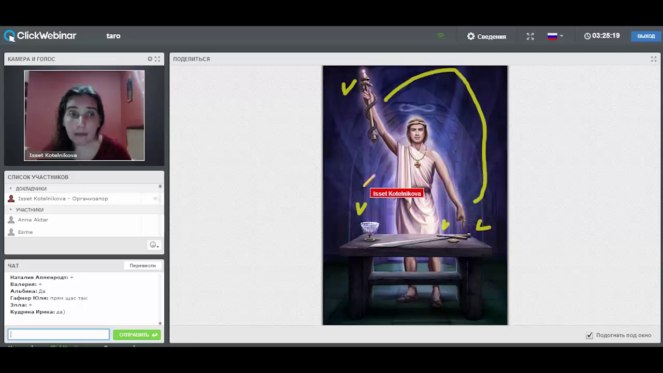Click the session timer 03:25:19

coord(602,36)
